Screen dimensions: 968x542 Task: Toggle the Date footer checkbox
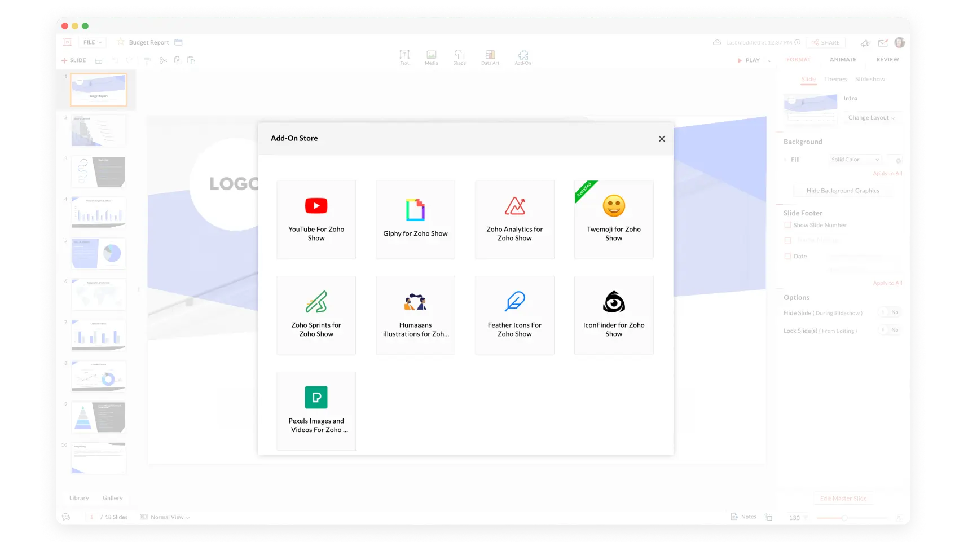[x=787, y=256]
